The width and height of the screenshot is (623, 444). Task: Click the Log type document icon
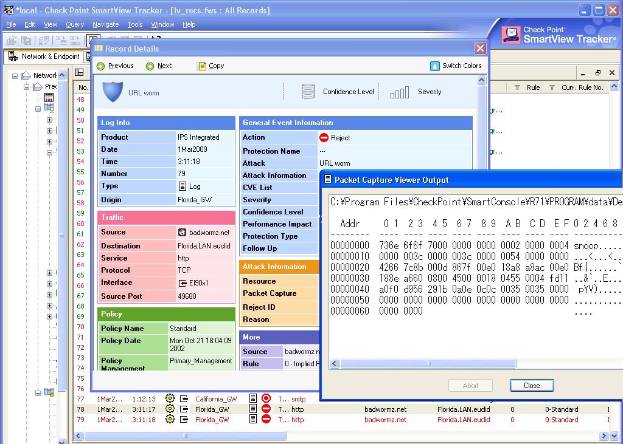tap(183, 186)
